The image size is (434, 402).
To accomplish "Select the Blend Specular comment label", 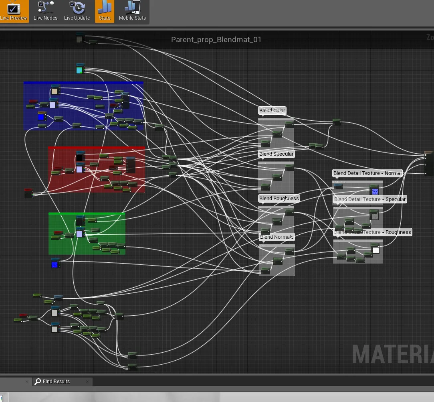I will [276, 154].
